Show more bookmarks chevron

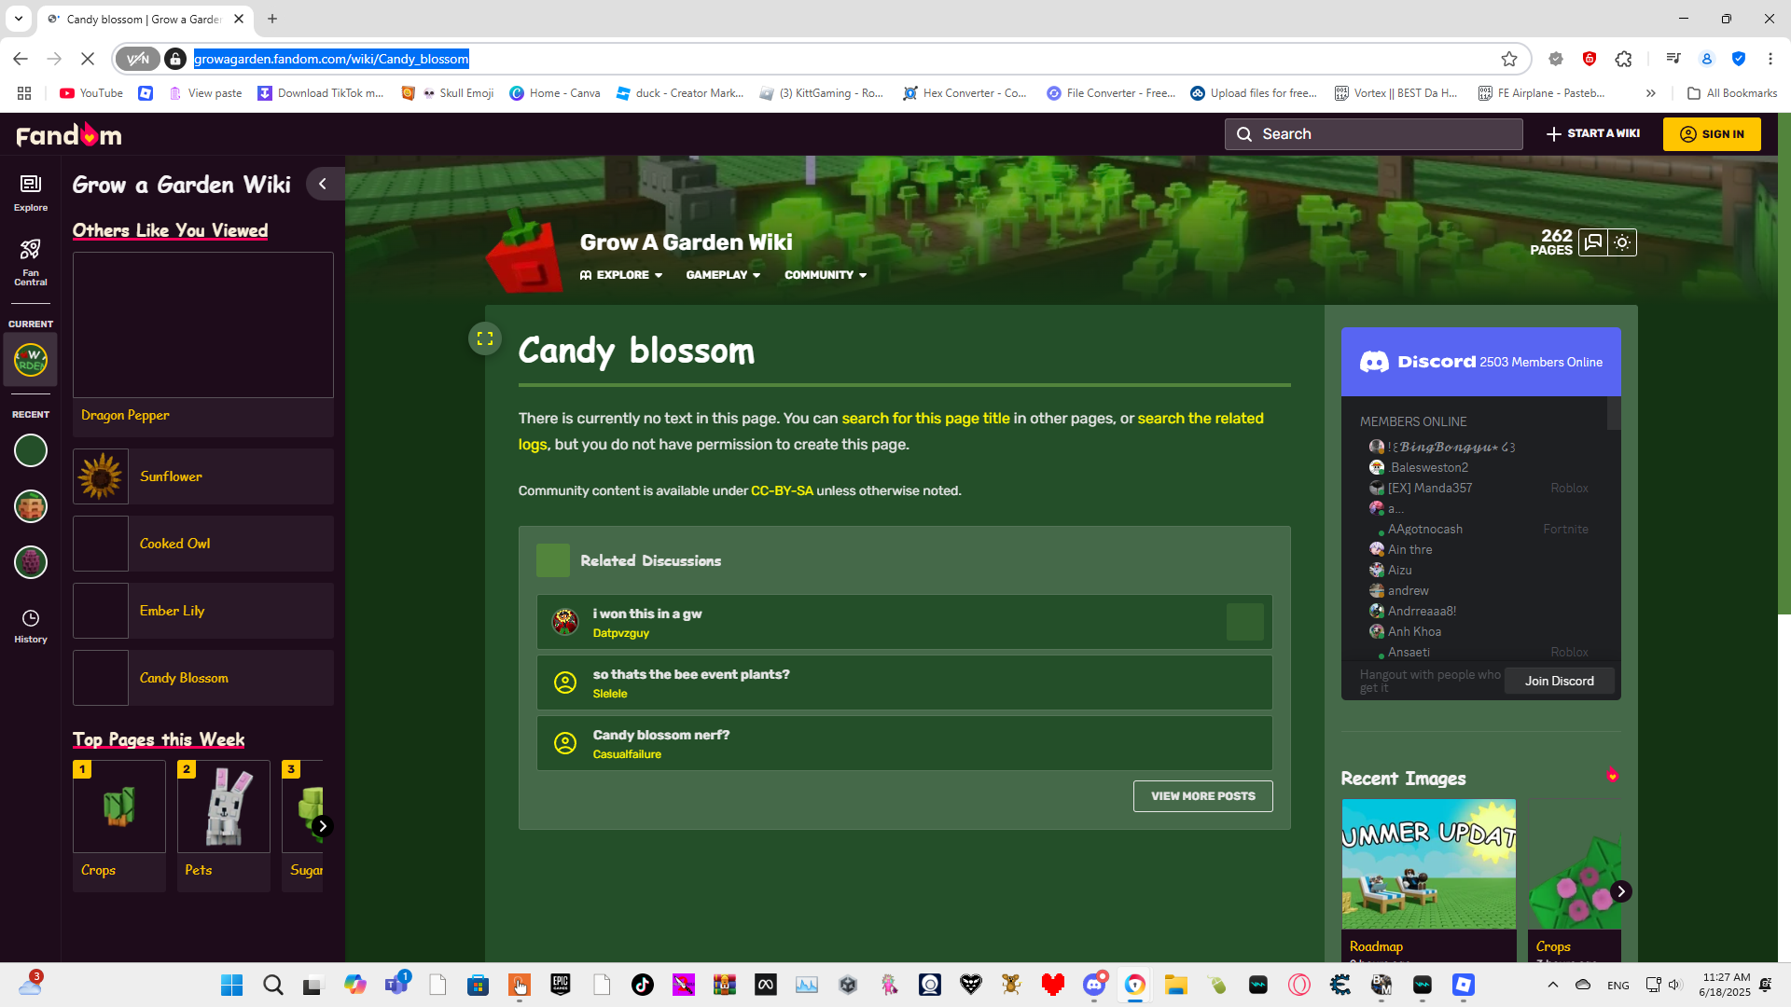[1651, 93]
